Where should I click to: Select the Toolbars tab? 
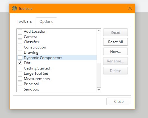(x=24, y=21)
